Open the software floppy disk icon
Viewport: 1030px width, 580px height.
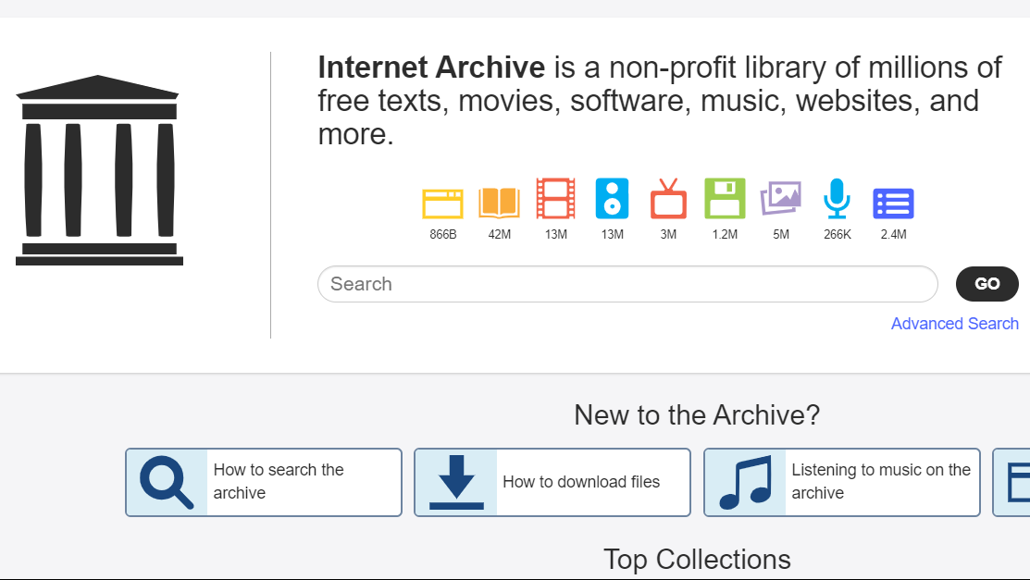click(x=725, y=199)
